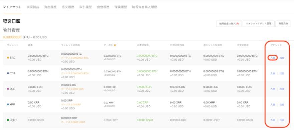The width and height of the screenshot is (294, 131).
Task: Click the orange EOS ボーナス amount
Action: pyautogui.click(x=72, y=89)
